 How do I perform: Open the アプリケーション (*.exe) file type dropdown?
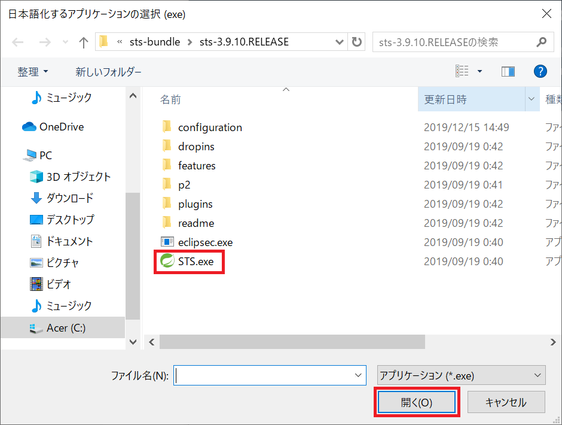(462, 375)
